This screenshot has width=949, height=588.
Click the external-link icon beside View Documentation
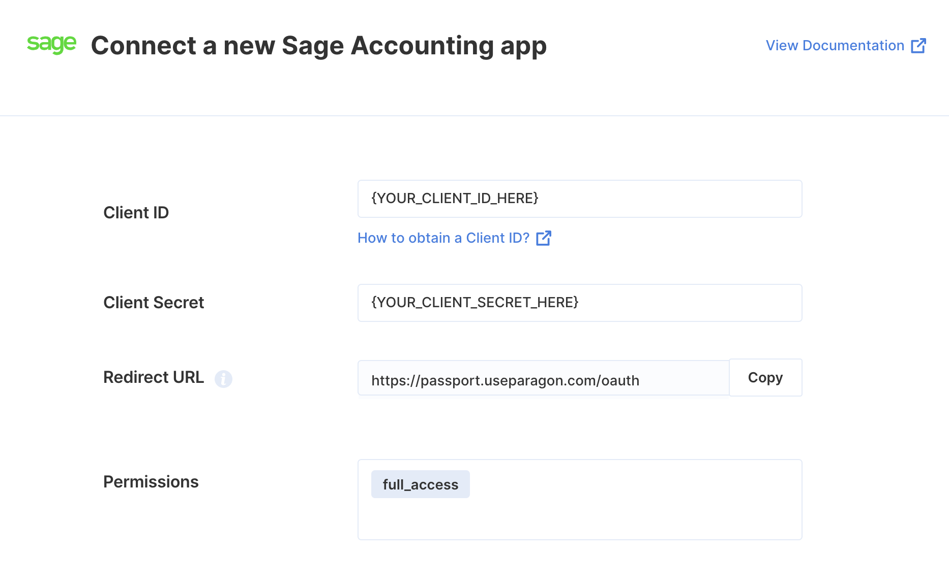point(918,46)
